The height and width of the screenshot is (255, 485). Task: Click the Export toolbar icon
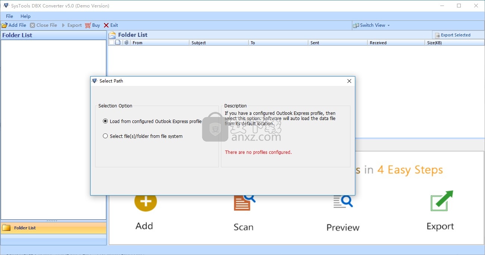pyautogui.click(x=63, y=25)
